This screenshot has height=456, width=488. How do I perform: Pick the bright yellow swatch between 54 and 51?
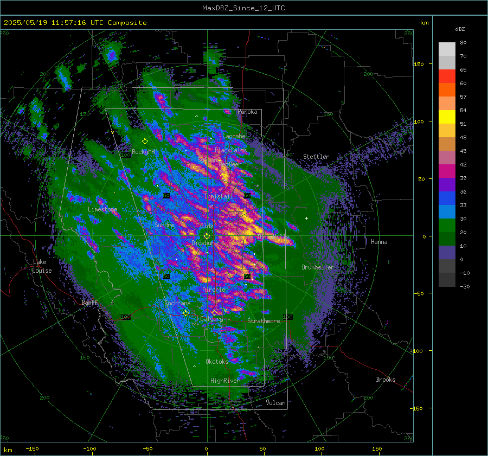pos(447,117)
